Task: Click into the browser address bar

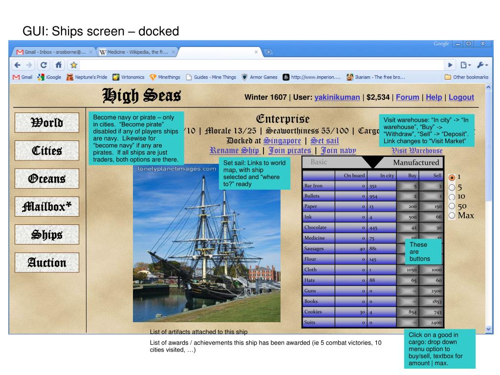Action: (x=261, y=65)
